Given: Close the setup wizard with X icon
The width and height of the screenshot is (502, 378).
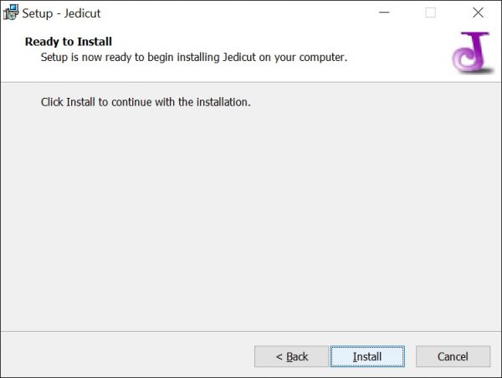Looking at the screenshot, I should pyautogui.click(x=478, y=13).
